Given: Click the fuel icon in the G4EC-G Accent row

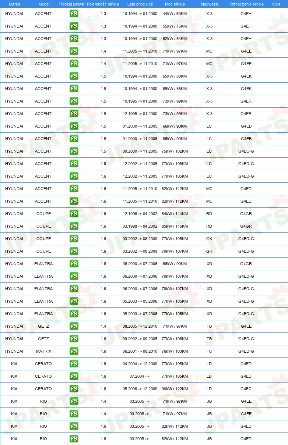Looking at the screenshot, I should 74,151.
